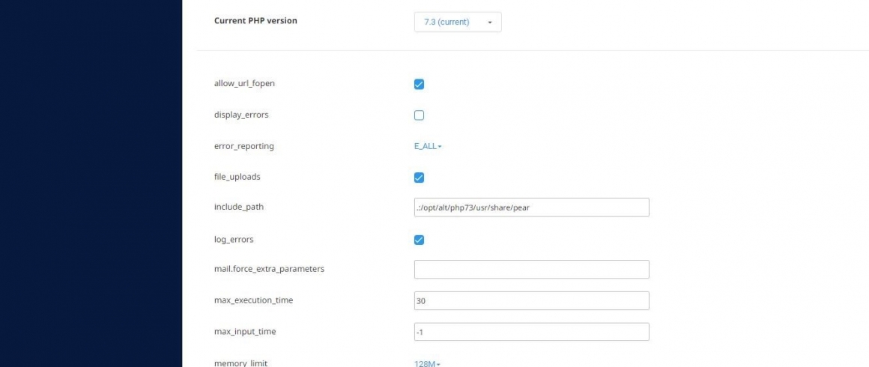The image size is (869, 367).
Task: Open the memory_limit 128M dropdown
Action: pyautogui.click(x=427, y=364)
